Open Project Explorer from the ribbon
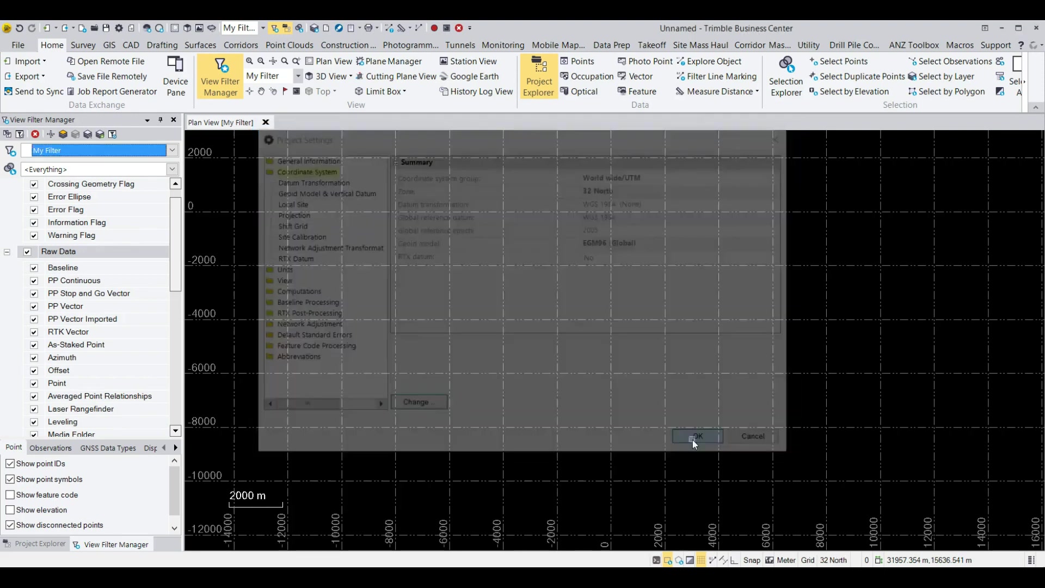1045x588 pixels. (x=538, y=76)
